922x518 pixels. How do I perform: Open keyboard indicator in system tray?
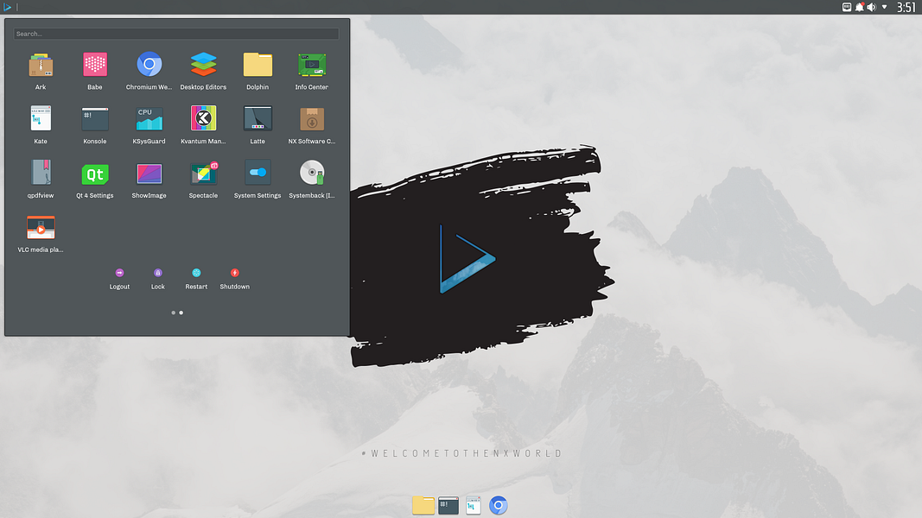(847, 7)
